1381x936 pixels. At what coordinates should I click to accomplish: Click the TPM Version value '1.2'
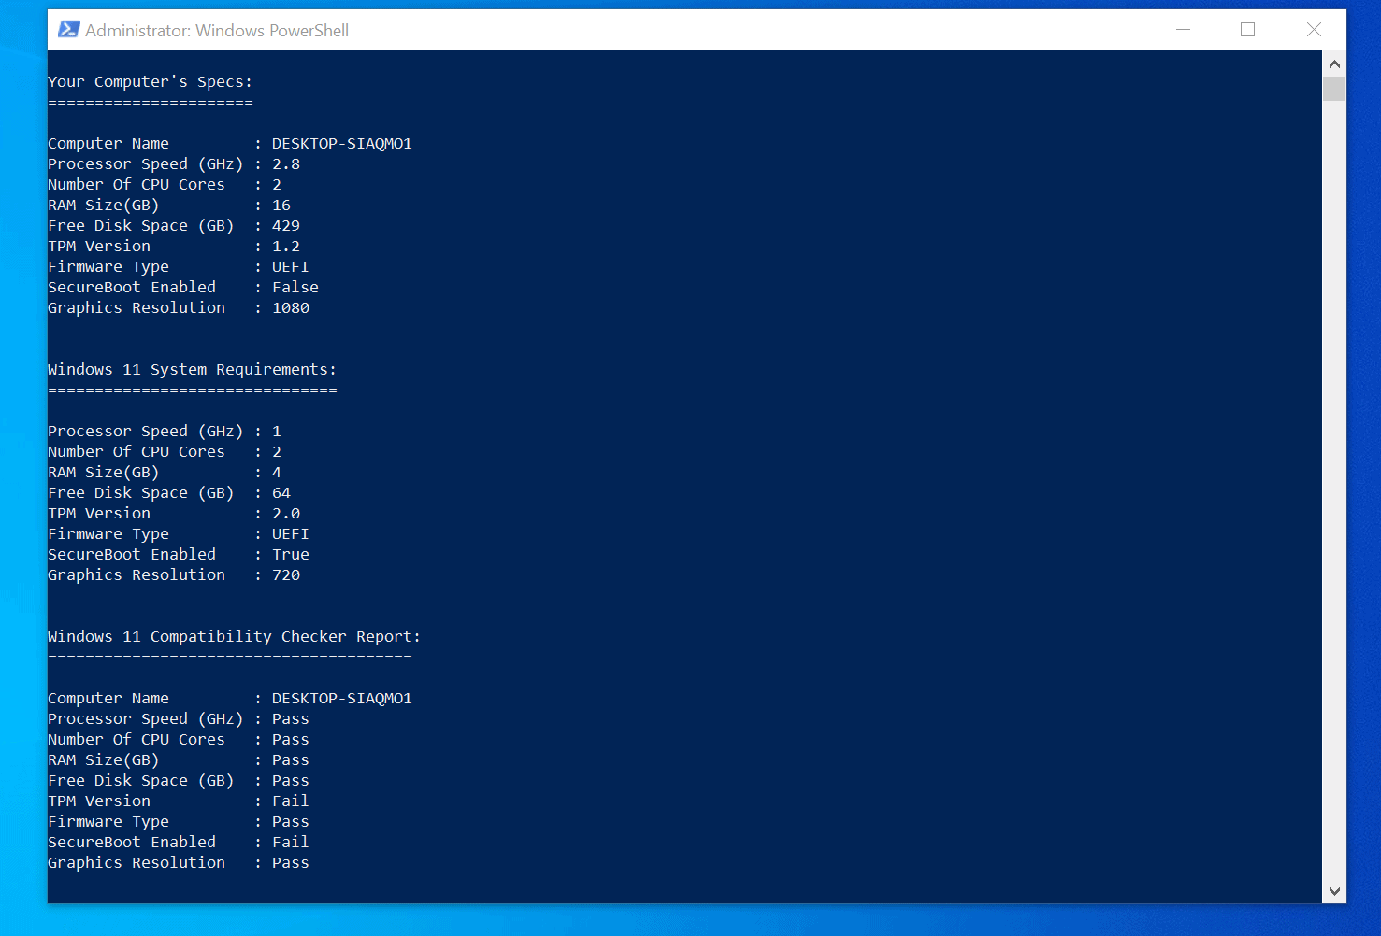pyautogui.click(x=286, y=247)
